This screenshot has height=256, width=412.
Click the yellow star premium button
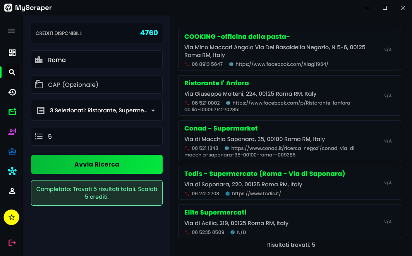(x=11, y=217)
